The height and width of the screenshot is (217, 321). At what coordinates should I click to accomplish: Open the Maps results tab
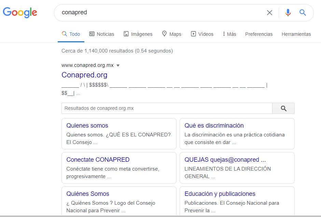[x=171, y=34]
